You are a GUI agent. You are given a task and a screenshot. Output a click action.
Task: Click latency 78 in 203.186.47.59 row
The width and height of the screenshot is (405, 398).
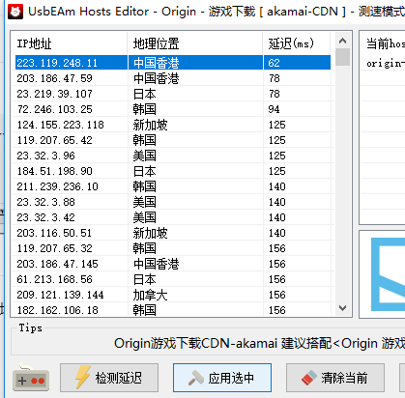click(274, 78)
